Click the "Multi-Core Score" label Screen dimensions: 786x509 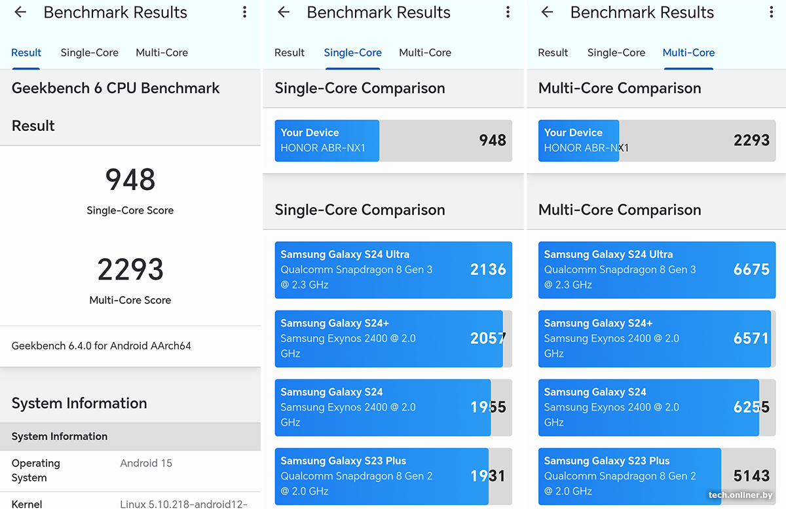[x=130, y=300]
